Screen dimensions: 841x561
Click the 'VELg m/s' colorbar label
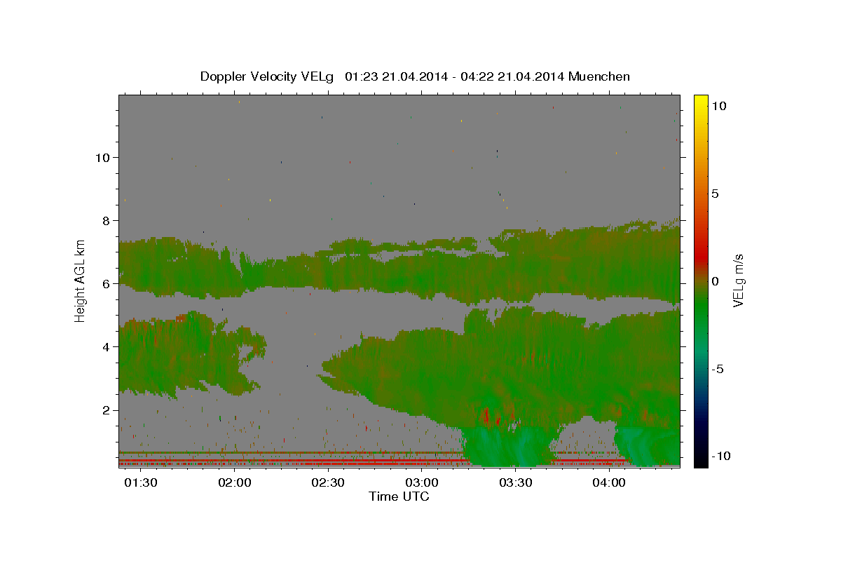click(x=738, y=282)
